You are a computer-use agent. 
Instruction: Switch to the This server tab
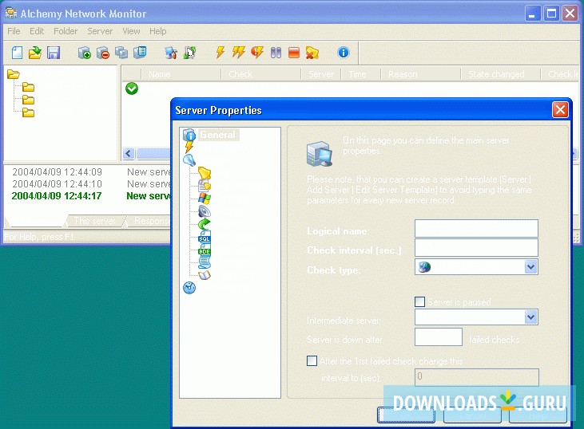click(94, 221)
